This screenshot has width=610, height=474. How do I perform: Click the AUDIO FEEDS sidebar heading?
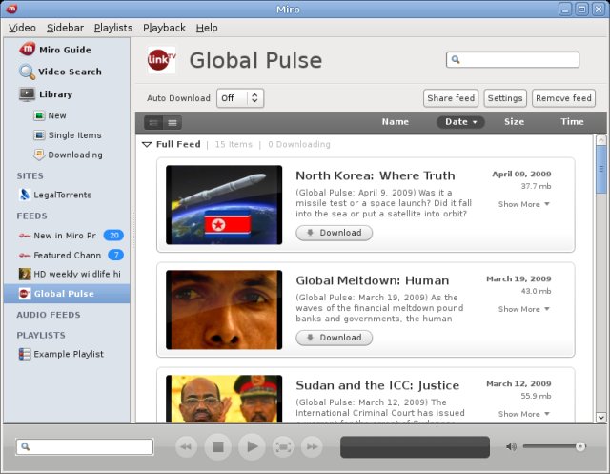point(49,315)
